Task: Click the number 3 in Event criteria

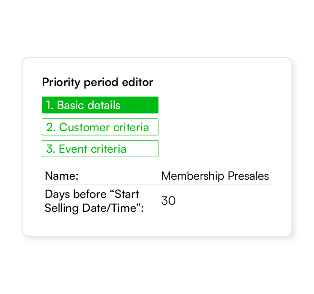Action: pos(49,149)
